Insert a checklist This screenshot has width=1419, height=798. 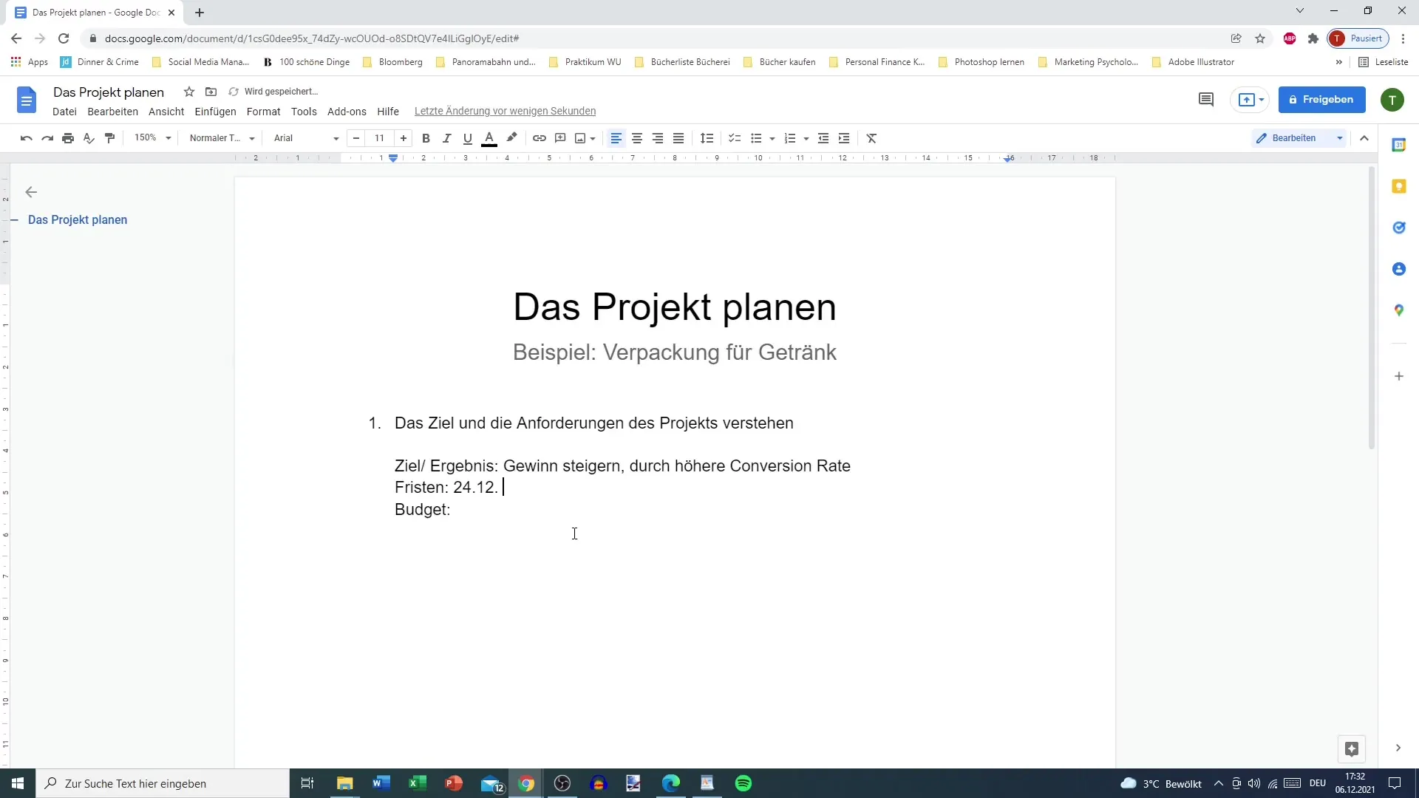[x=735, y=138]
